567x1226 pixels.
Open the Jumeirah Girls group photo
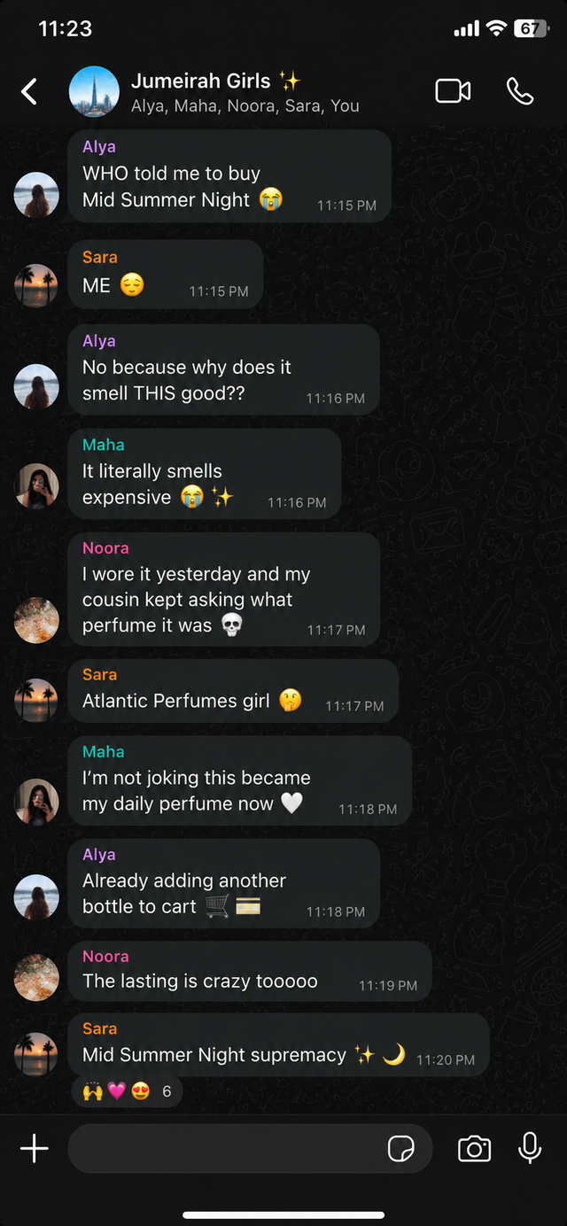pos(94,91)
